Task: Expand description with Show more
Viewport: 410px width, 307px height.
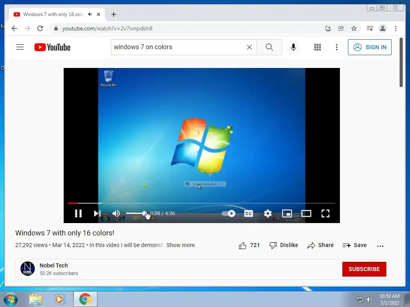Action: click(181, 245)
